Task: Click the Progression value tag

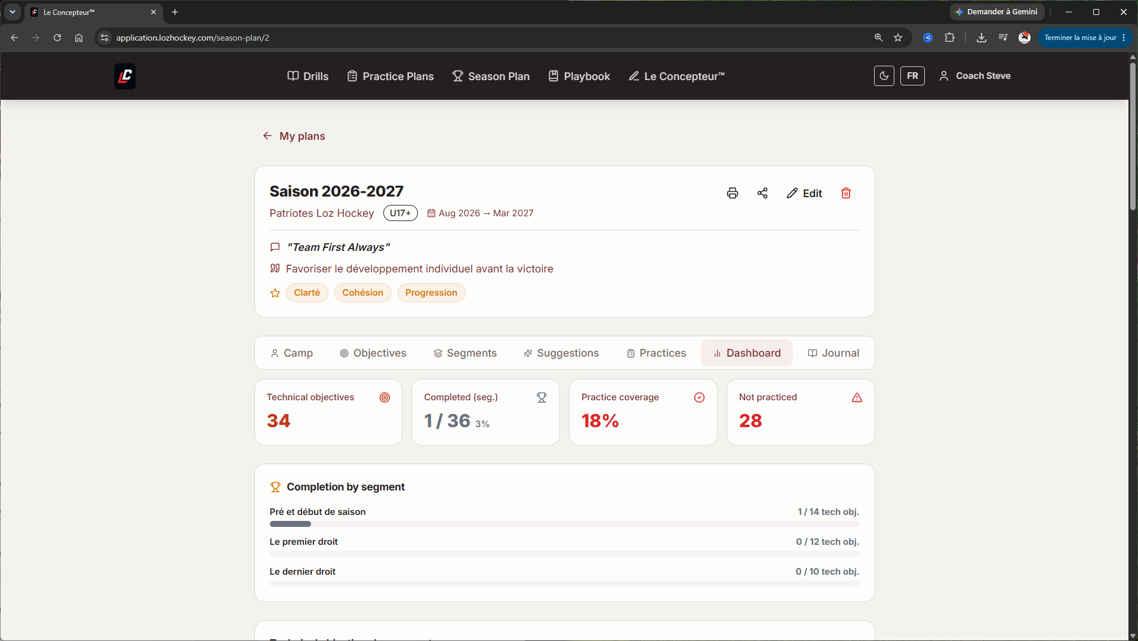Action: pos(431,293)
